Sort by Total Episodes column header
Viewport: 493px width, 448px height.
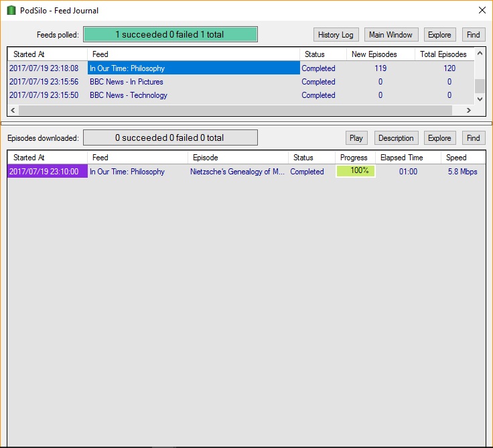click(444, 54)
